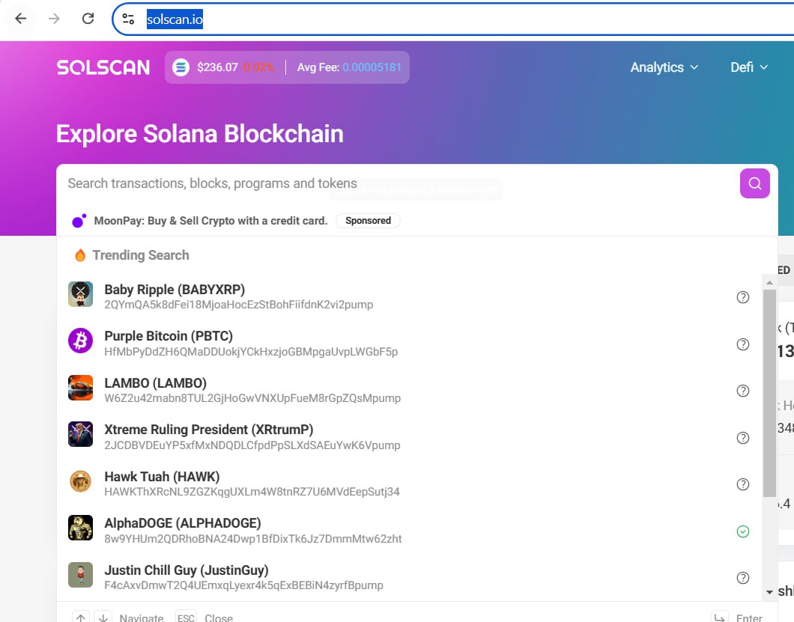The width and height of the screenshot is (794, 622).
Task: Click the Enter key hint icon
Action: pyautogui.click(x=720, y=618)
